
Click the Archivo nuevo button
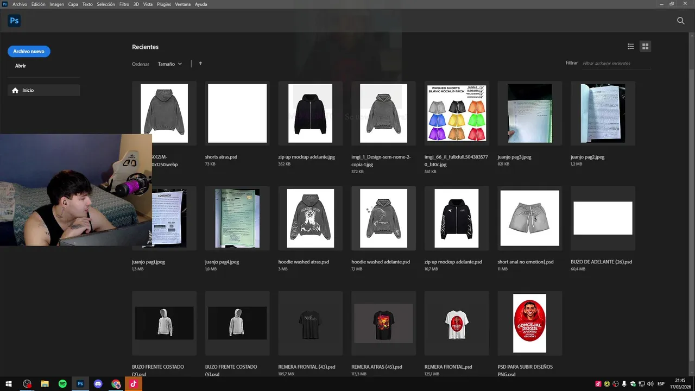[x=29, y=52]
